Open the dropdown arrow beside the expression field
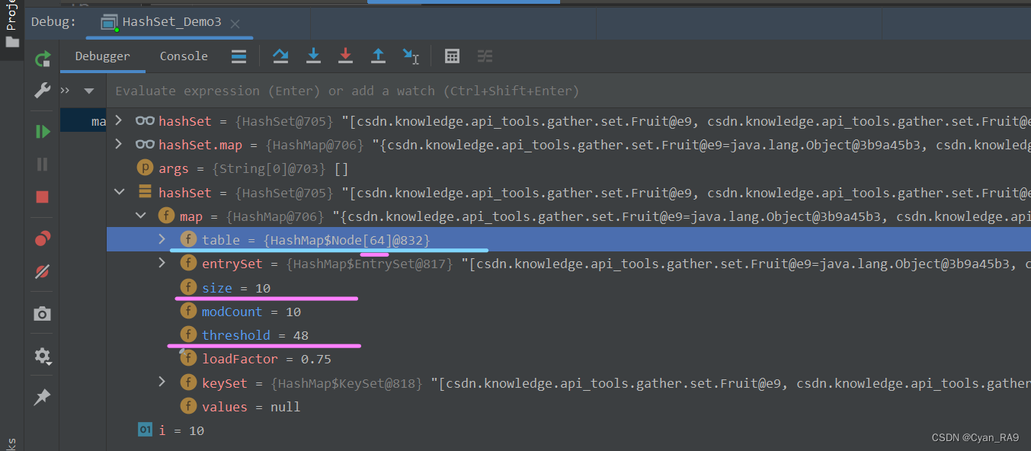The height and width of the screenshot is (451, 1031). click(89, 91)
